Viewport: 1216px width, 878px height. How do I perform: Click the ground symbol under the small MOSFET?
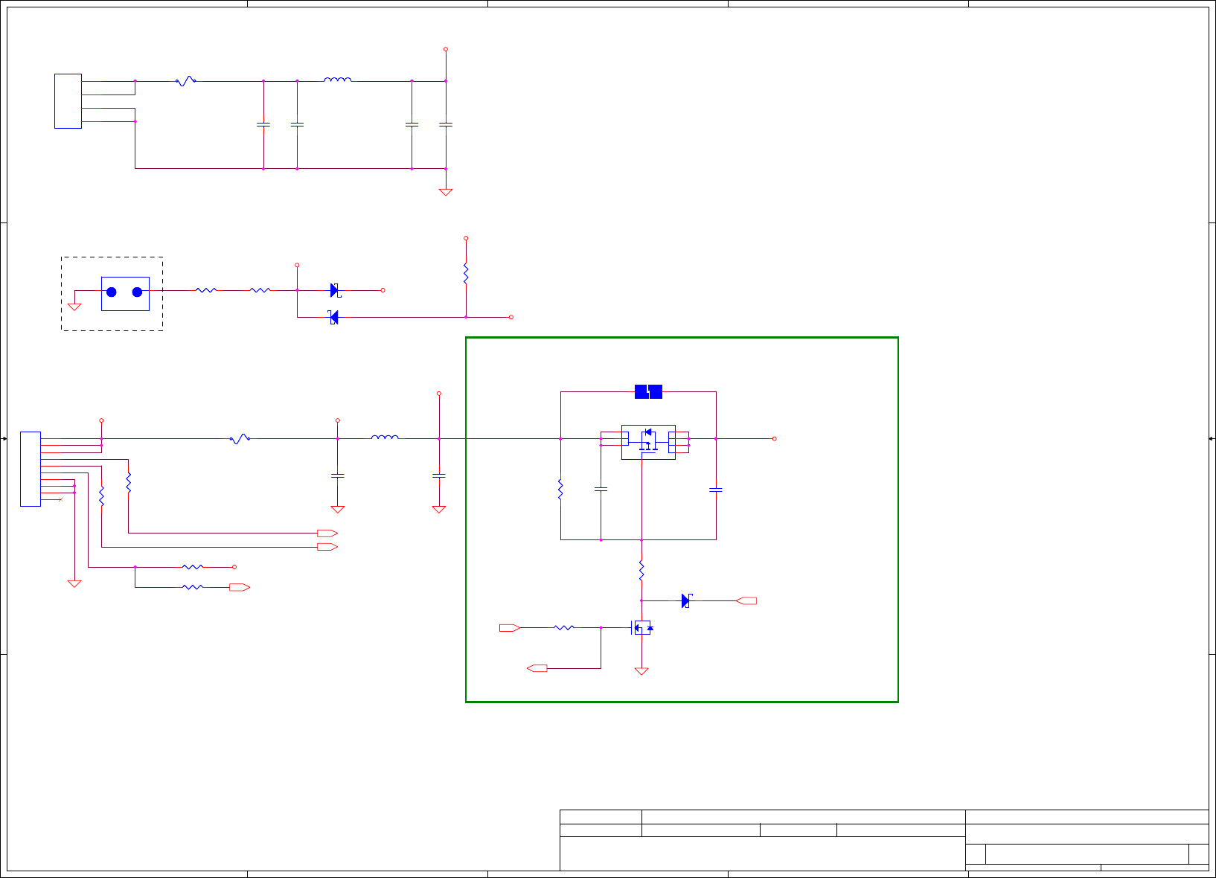click(641, 671)
